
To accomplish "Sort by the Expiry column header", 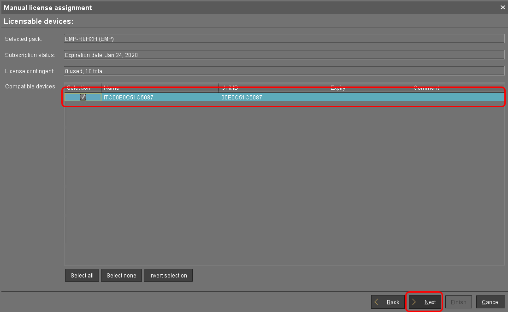I will point(369,88).
